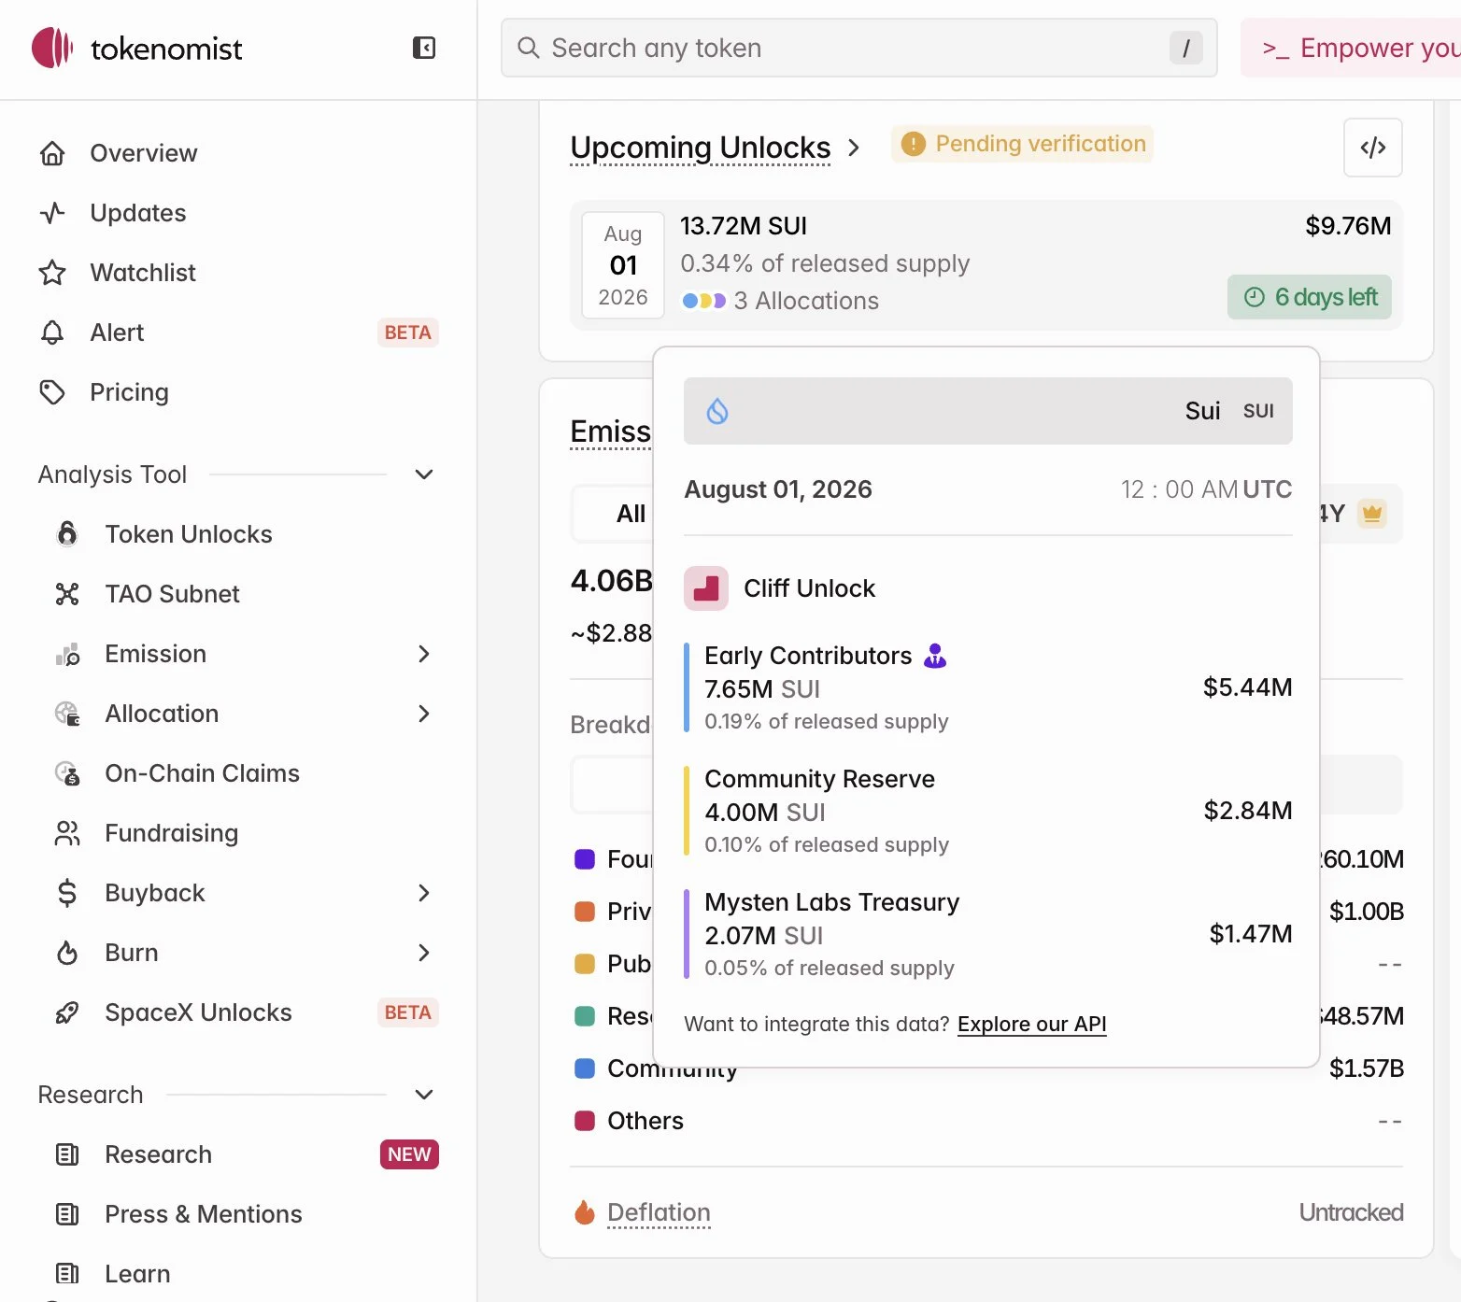Click the tokenomist logo icon
The height and width of the screenshot is (1302, 1461).
coord(52,48)
